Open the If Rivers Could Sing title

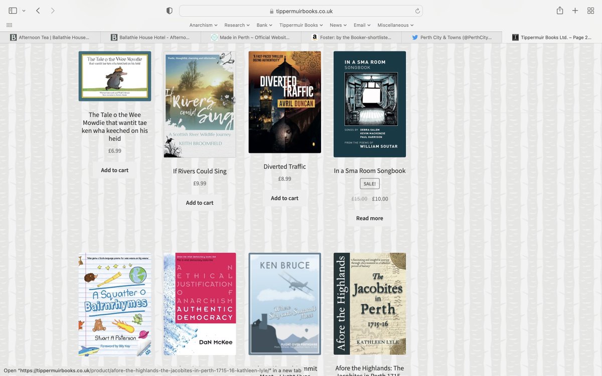point(200,171)
